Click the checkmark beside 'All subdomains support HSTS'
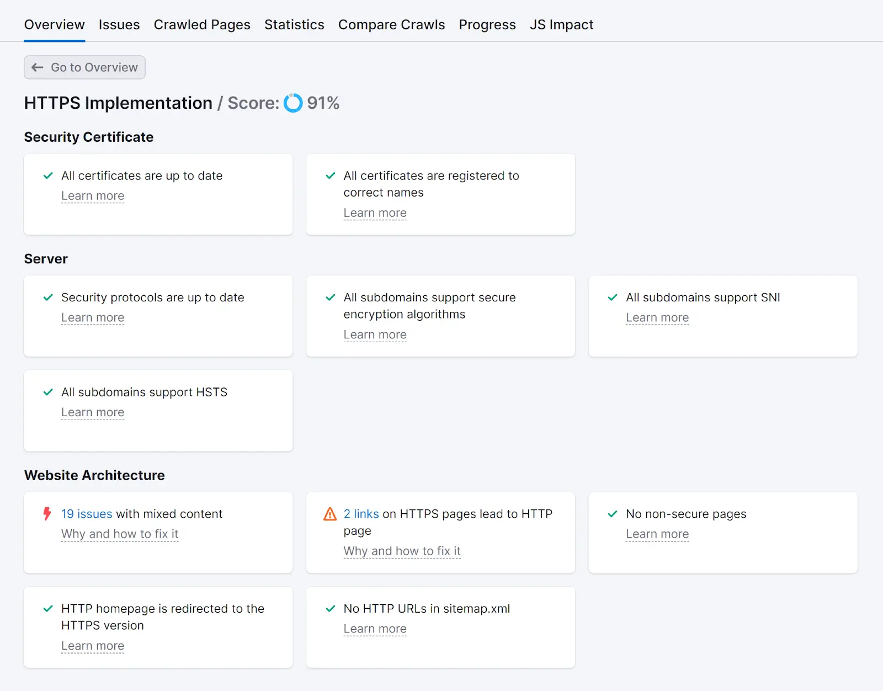Viewport: 883px width, 691px height. point(47,392)
